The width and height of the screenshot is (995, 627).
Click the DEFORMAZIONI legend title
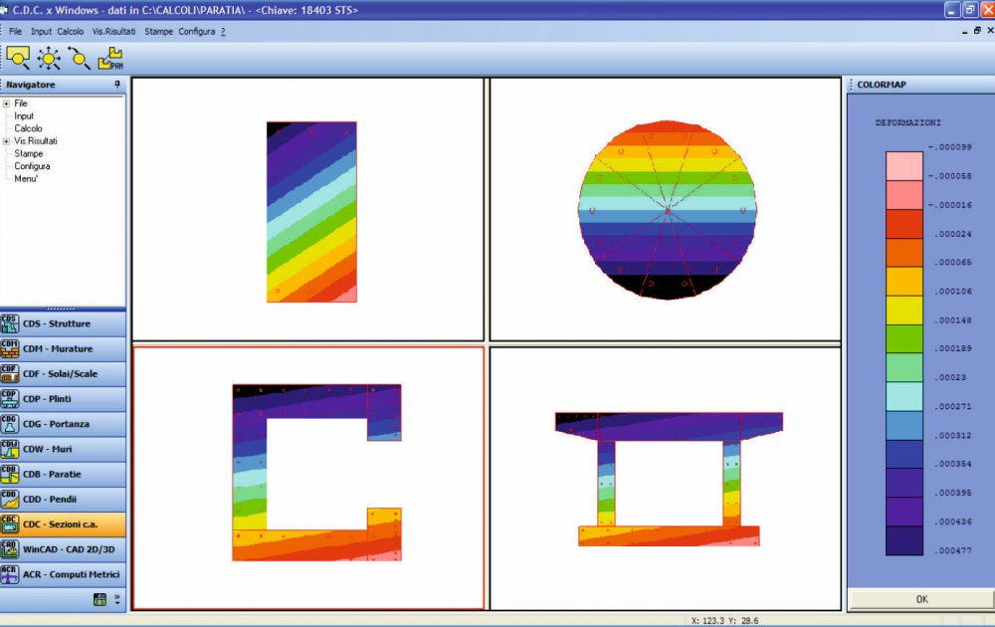[x=908, y=122]
